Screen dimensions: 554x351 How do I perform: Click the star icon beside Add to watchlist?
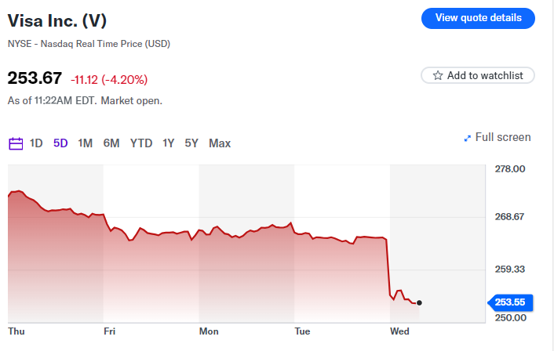[x=438, y=75]
